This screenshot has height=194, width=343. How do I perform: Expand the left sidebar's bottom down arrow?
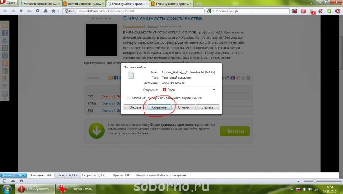5,99
